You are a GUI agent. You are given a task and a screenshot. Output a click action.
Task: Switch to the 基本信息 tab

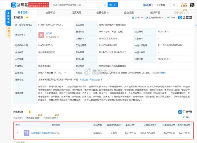point(24,12)
